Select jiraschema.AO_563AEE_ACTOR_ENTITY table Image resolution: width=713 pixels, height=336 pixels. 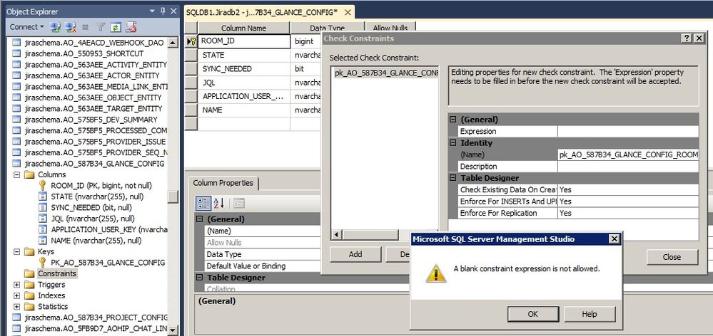point(92,75)
